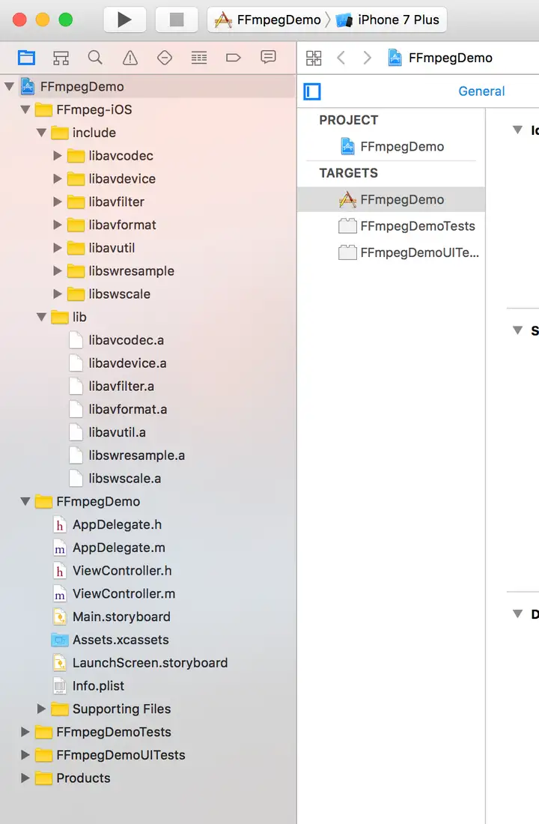Switch to the General tab
This screenshot has width=539, height=824.
[481, 91]
